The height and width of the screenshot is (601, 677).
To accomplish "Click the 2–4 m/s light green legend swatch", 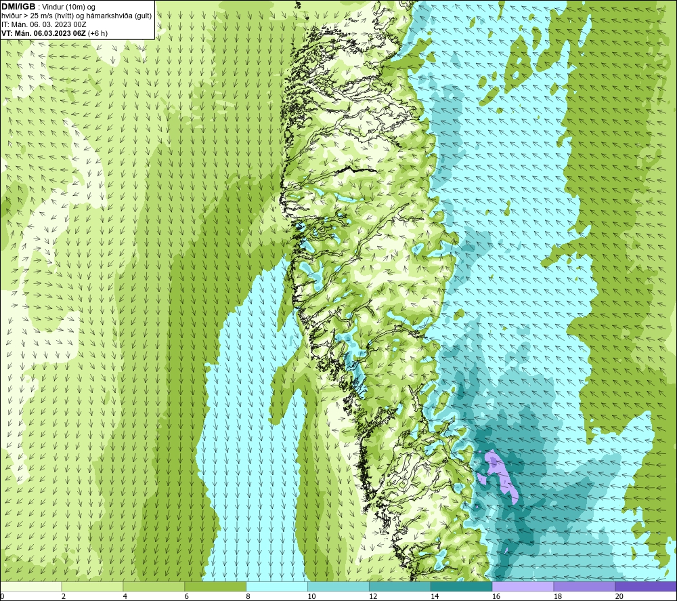I will (92, 586).
